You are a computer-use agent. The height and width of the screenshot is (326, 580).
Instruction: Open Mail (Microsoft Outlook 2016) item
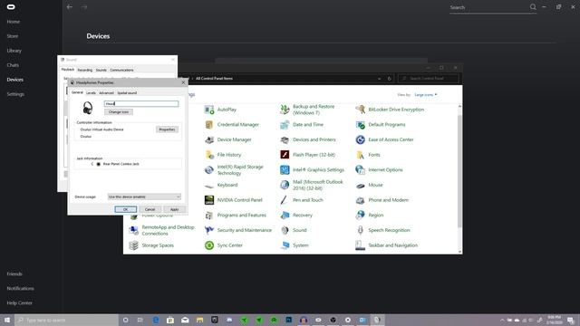(x=312, y=185)
